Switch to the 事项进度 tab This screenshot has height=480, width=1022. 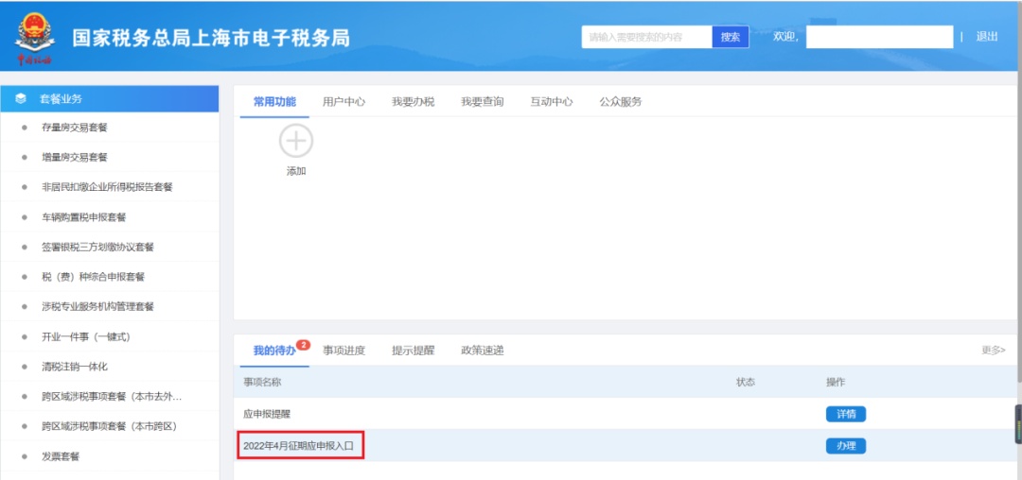[x=344, y=351]
